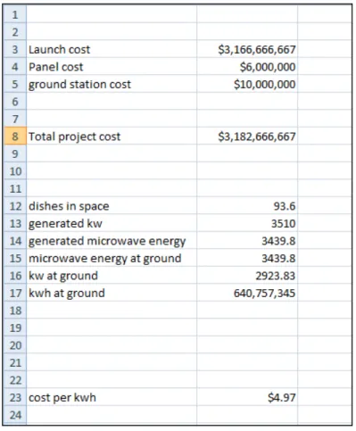Select the 'kwh at ground' label cell
The height and width of the screenshot is (431, 356).
pos(112,293)
